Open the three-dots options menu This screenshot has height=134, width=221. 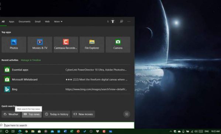129,21
